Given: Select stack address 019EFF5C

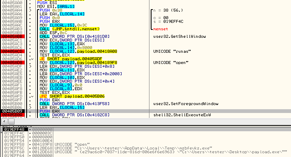Looking at the screenshot, I should pos(15,148).
